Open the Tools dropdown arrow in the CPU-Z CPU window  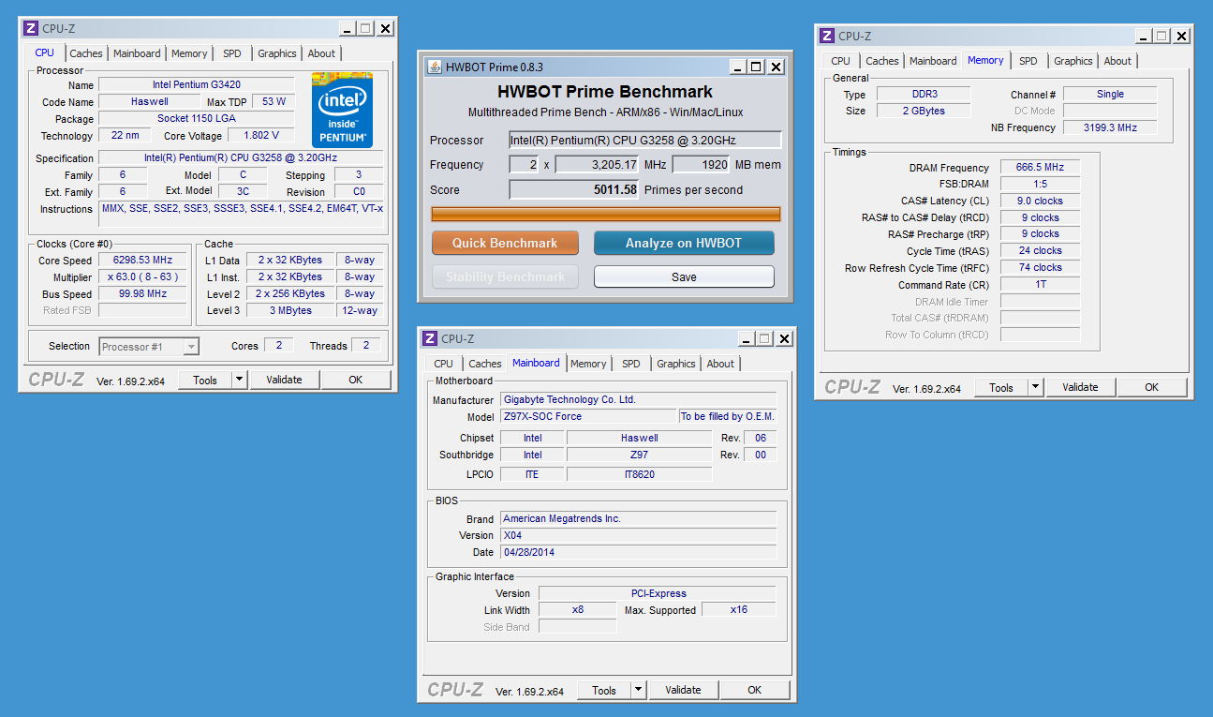pyautogui.click(x=239, y=380)
